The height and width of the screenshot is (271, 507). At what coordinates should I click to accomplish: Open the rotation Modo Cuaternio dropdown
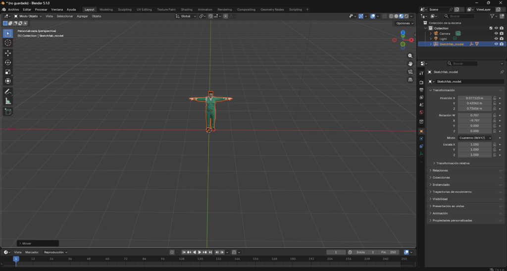475,138
